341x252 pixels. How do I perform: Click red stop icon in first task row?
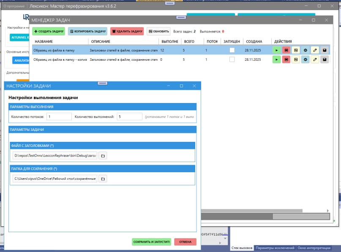tap(286, 50)
